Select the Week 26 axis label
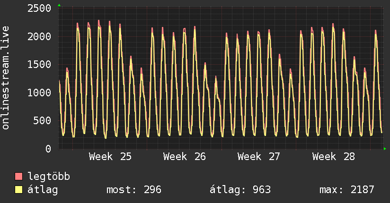 pyautogui.click(x=185, y=157)
